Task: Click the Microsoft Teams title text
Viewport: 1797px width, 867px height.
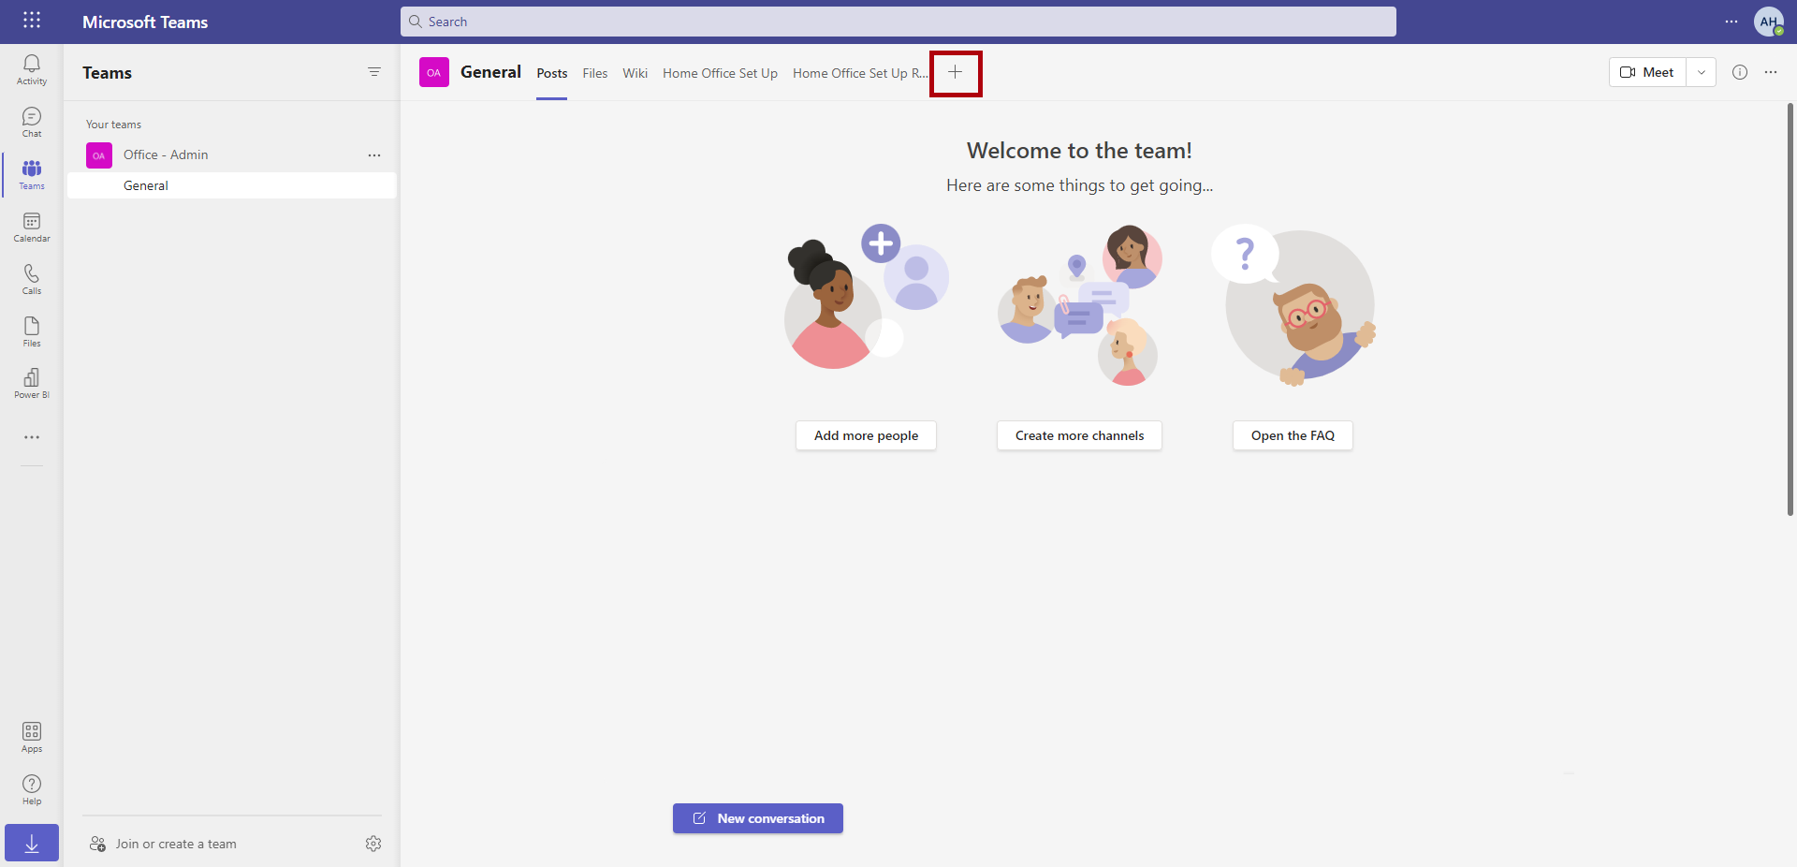Action: point(145,22)
